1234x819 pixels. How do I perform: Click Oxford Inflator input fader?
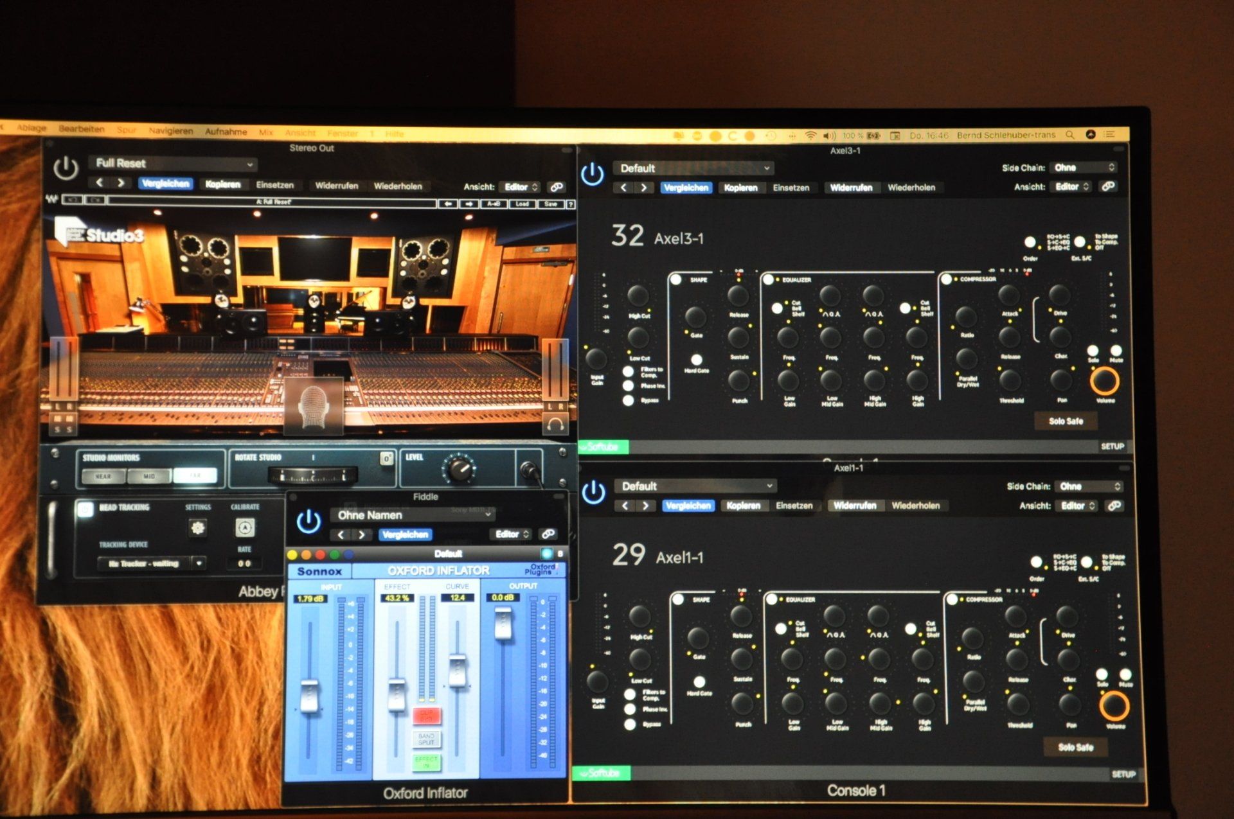click(310, 695)
